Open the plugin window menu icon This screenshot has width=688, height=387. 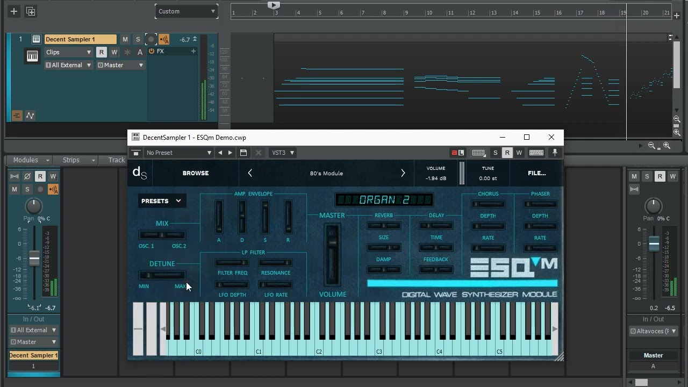136,153
